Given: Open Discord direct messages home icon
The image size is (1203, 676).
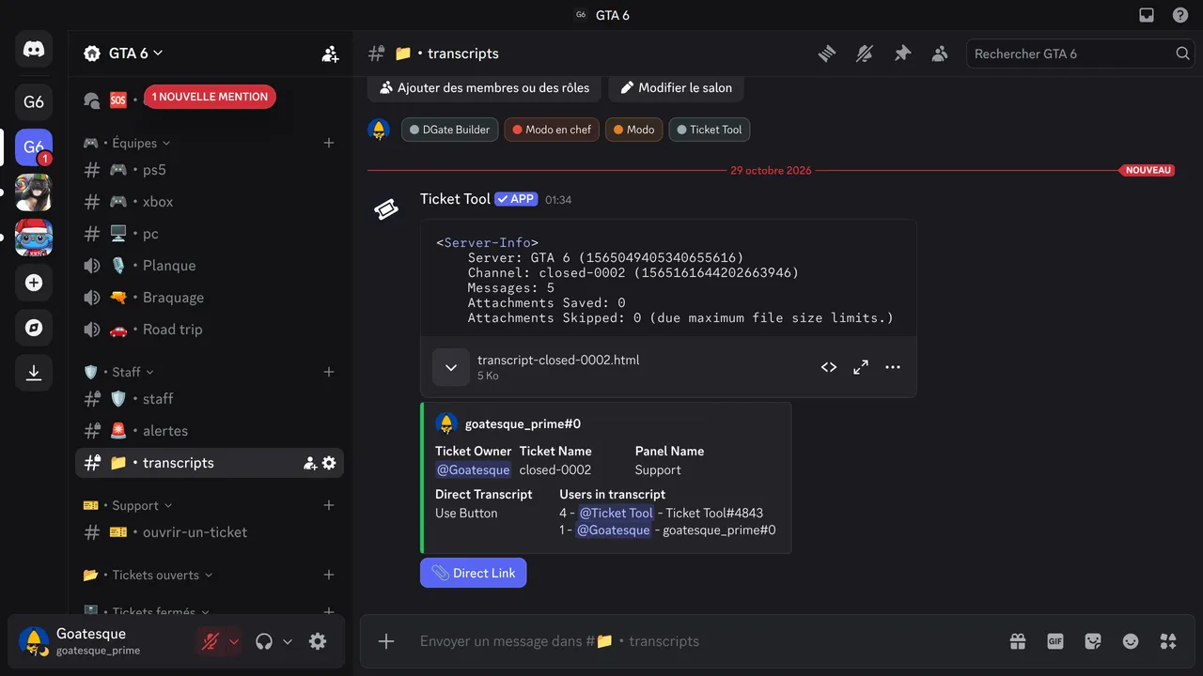Looking at the screenshot, I should 34,49.
